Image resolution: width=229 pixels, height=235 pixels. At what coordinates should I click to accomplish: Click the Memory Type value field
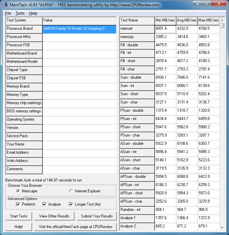pos(79,96)
